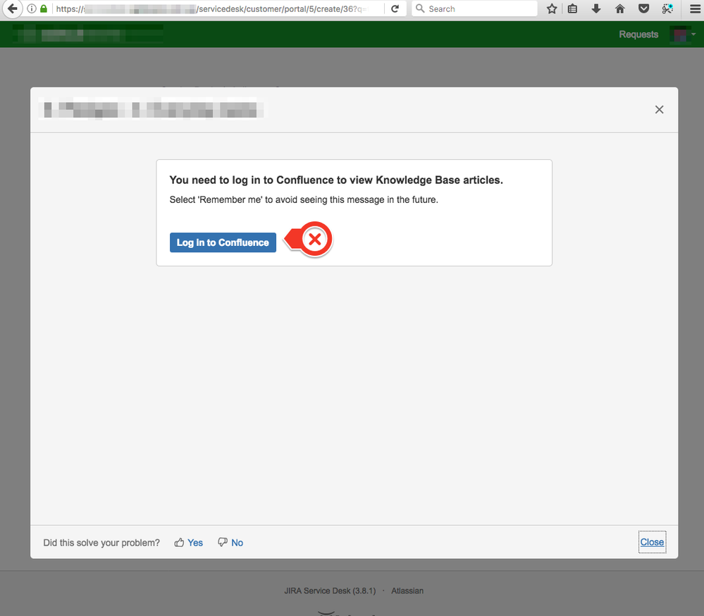Click the thumbs-down No link
Viewport: 704px width, 616px height.
[x=230, y=543]
